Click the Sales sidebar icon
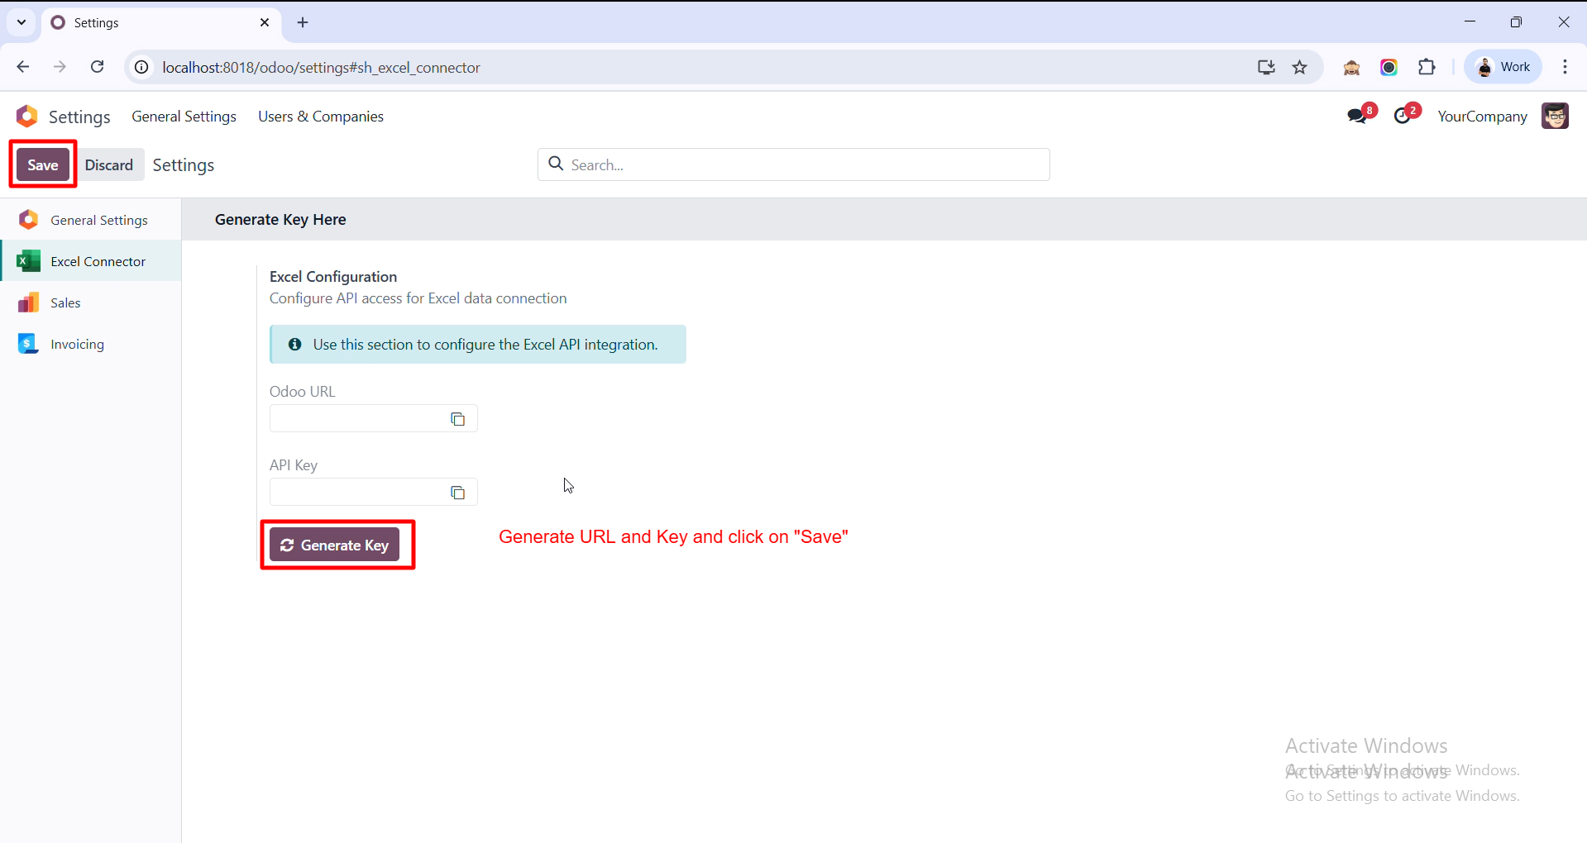Image resolution: width=1587 pixels, height=843 pixels. pos(29,302)
